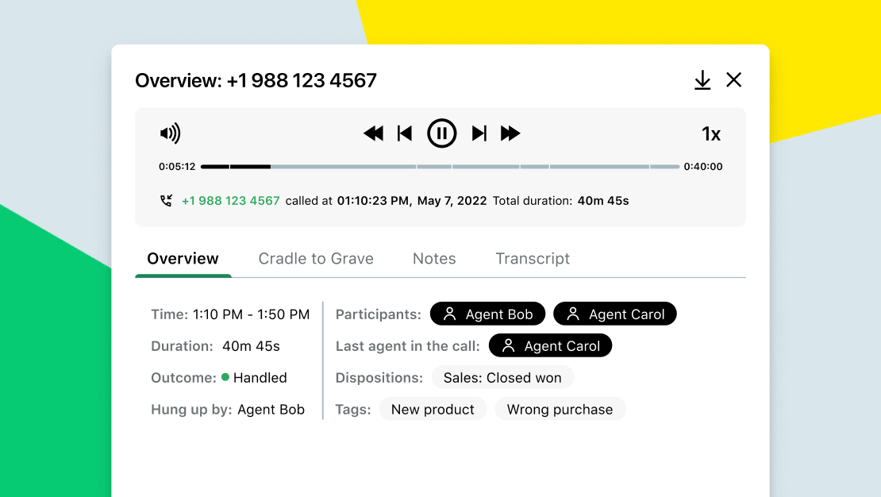Select the inbound call icon next to the number

pos(167,200)
